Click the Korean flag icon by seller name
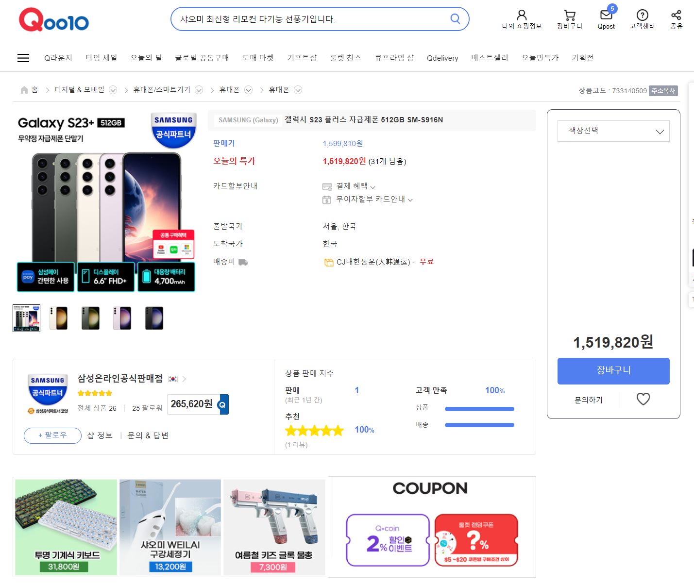 point(173,379)
